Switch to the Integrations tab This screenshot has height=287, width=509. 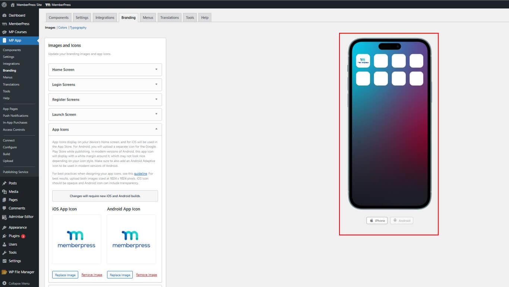[x=105, y=18]
